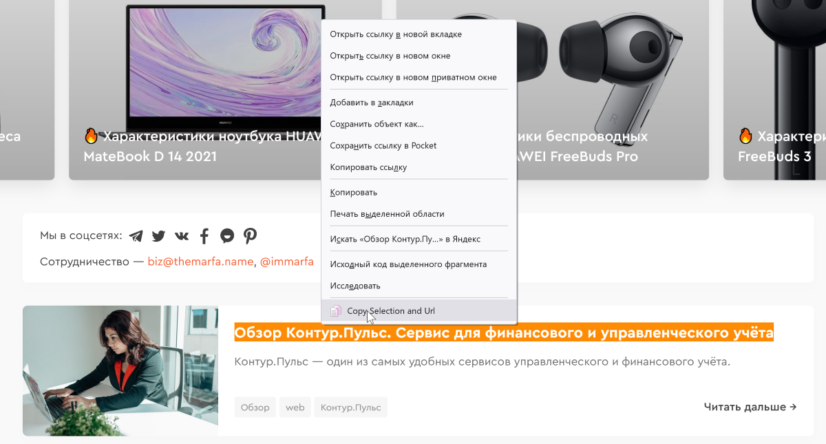Click the woman-at-laptop article thumbnail
Viewport: 826px width, 444px height.
(120, 370)
